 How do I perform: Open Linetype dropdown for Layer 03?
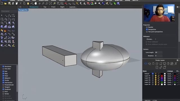click(x=170, y=80)
